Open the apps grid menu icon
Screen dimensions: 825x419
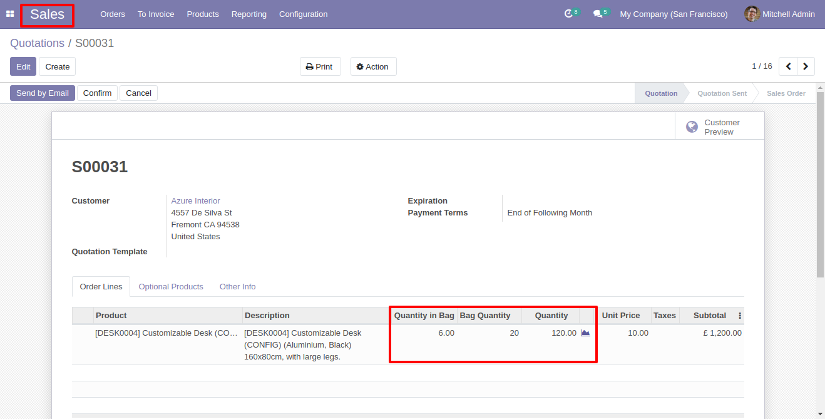[x=10, y=14]
